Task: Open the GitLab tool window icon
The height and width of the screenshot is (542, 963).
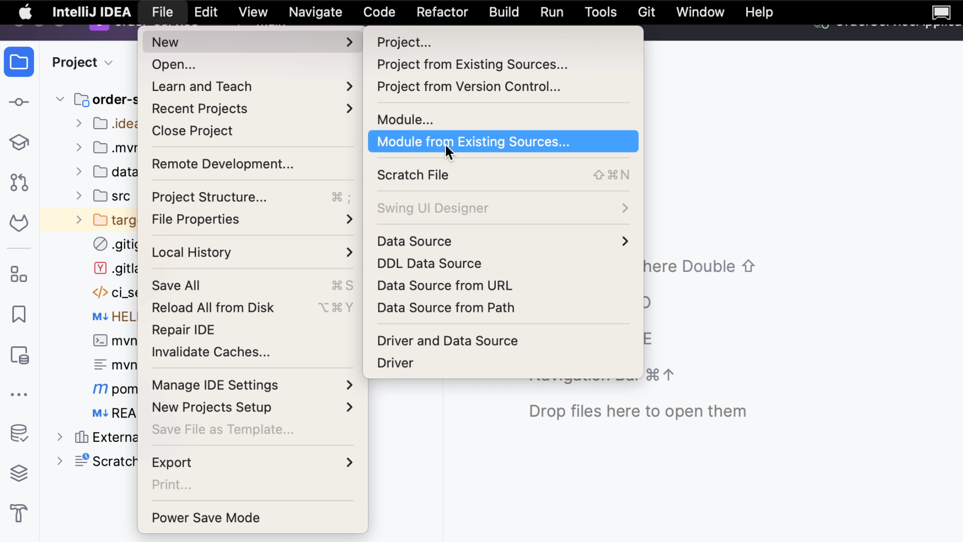Action: [x=19, y=223]
